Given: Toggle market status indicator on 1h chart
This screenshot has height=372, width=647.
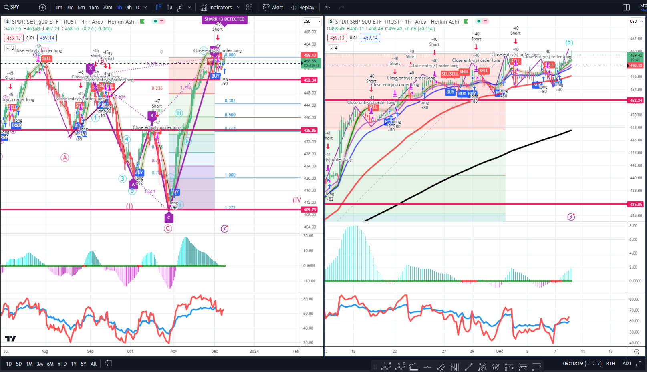Looking at the screenshot, I should tap(479, 21).
